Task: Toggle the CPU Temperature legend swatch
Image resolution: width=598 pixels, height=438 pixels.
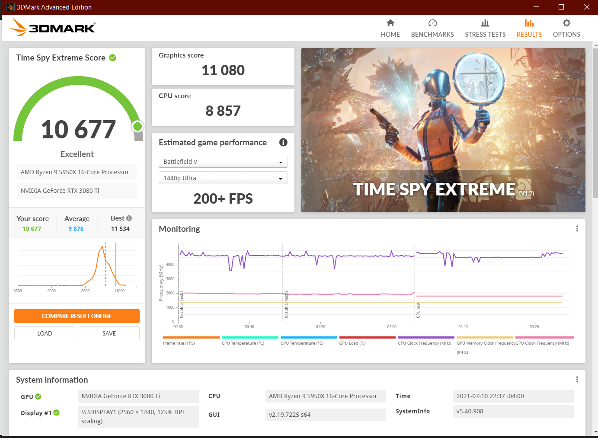Action: coord(250,337)
